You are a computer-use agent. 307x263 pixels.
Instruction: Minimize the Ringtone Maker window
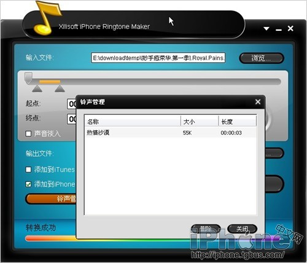tap(279, 30)
